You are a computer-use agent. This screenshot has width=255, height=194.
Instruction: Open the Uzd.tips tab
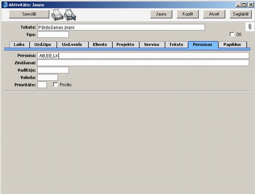[43, 45]
